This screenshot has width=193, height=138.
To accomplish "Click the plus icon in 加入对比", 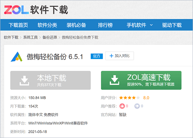I will point(111,56).
